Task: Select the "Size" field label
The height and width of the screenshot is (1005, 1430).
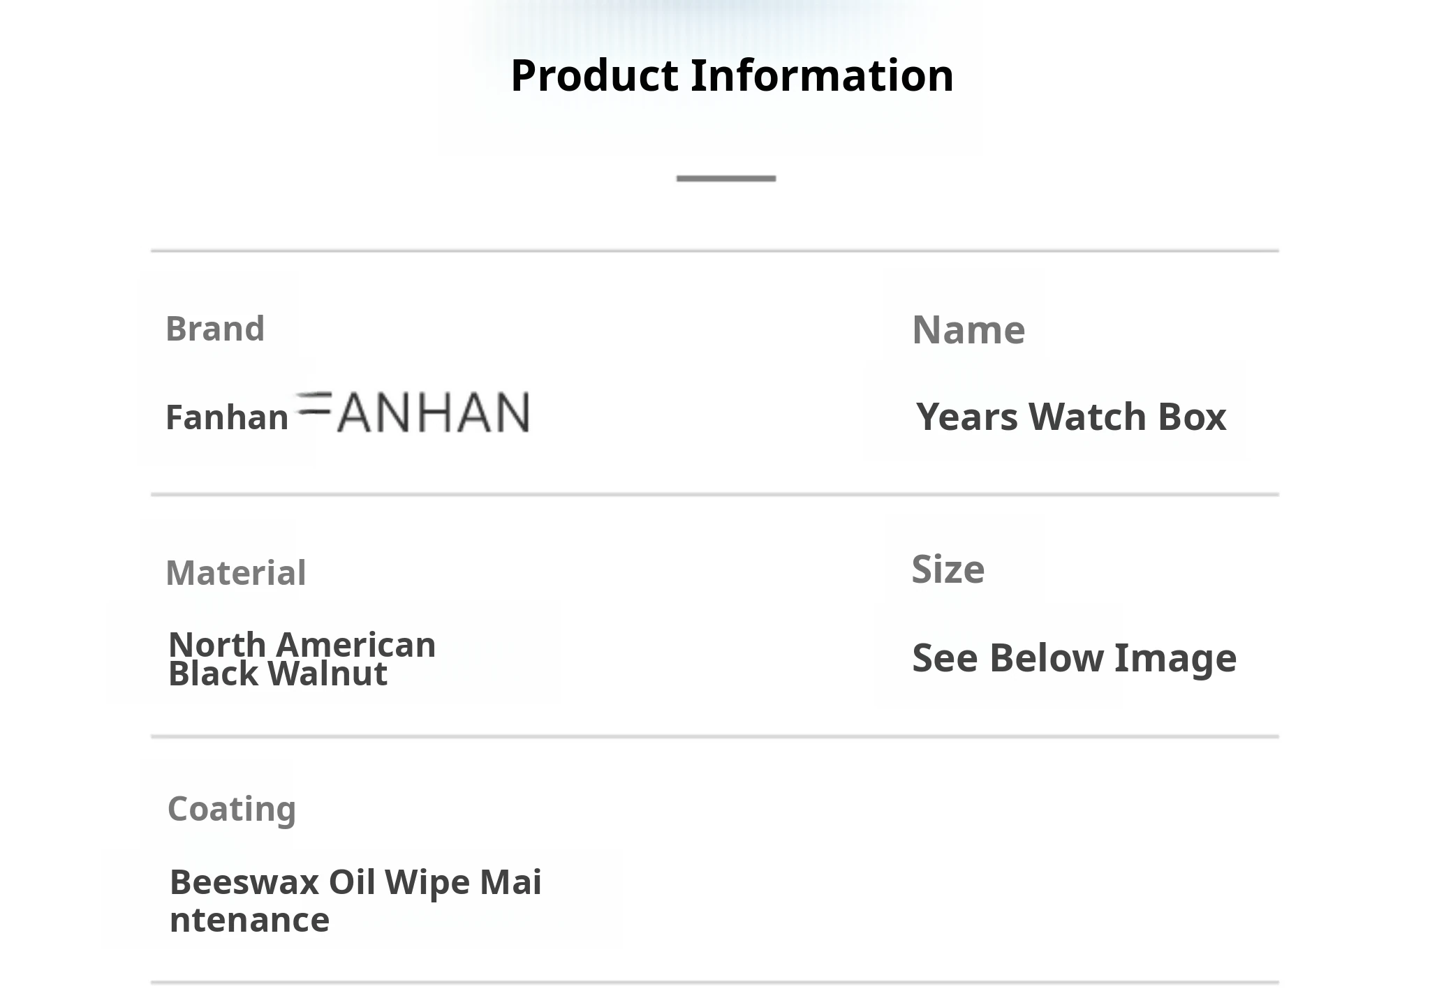Action: click(x=948, y=569)
